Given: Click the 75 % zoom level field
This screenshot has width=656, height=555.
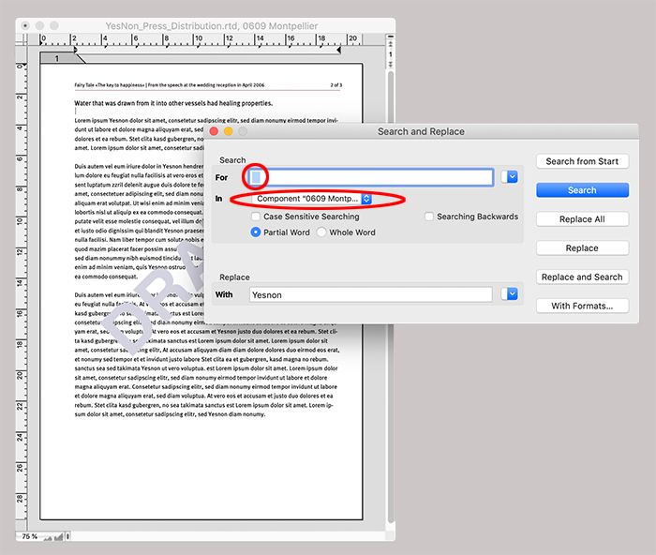Looking at the screenshot, I should click(x=29, y=536).
